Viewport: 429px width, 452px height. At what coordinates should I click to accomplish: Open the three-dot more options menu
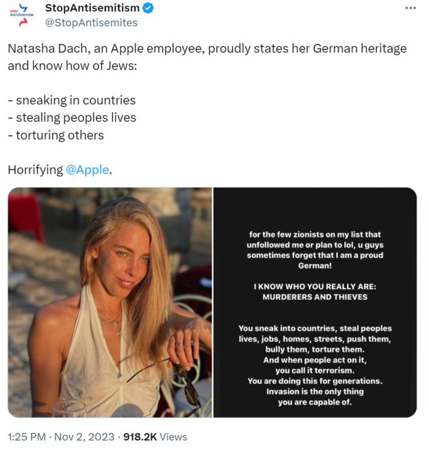[410, 8]
